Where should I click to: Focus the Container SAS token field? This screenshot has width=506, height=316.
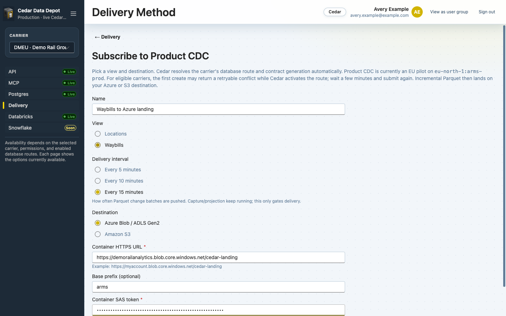tap(219, 310)
